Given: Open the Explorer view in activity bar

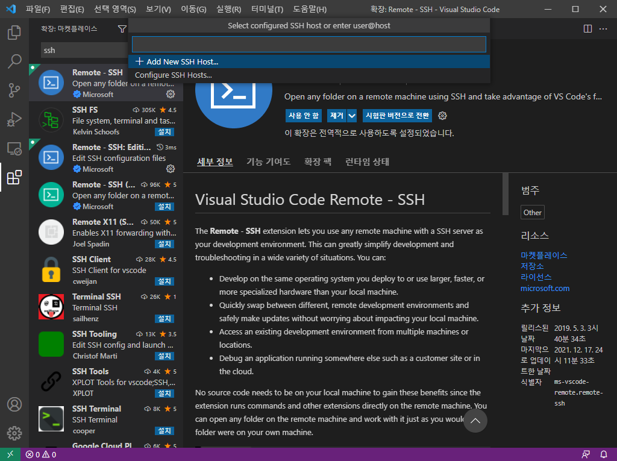Looking at the screenshot, I should pyautogui.click(x=14, y=33).
